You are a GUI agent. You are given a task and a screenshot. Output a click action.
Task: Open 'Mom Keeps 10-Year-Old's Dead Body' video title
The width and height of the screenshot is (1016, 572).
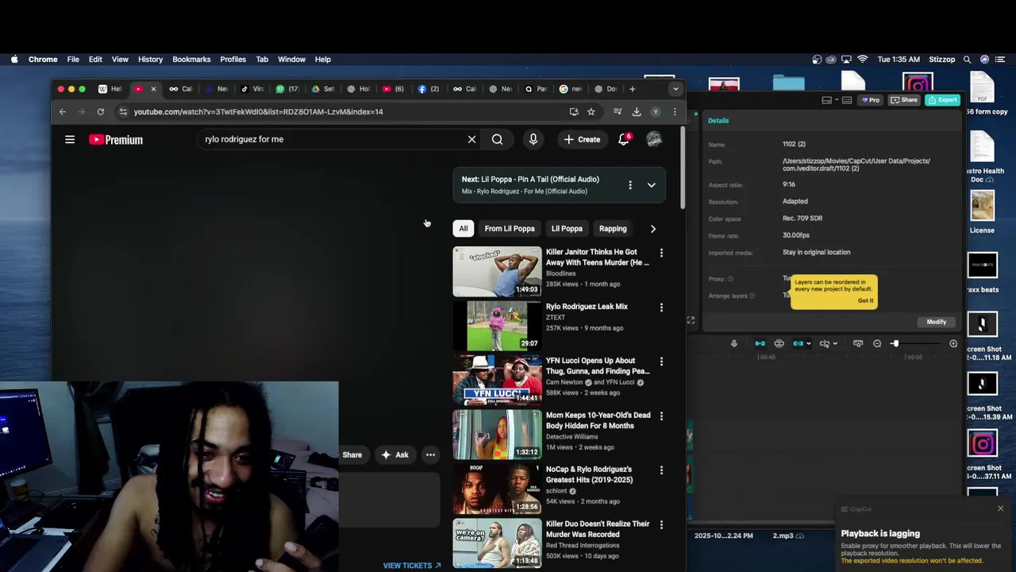click(598, 420)
